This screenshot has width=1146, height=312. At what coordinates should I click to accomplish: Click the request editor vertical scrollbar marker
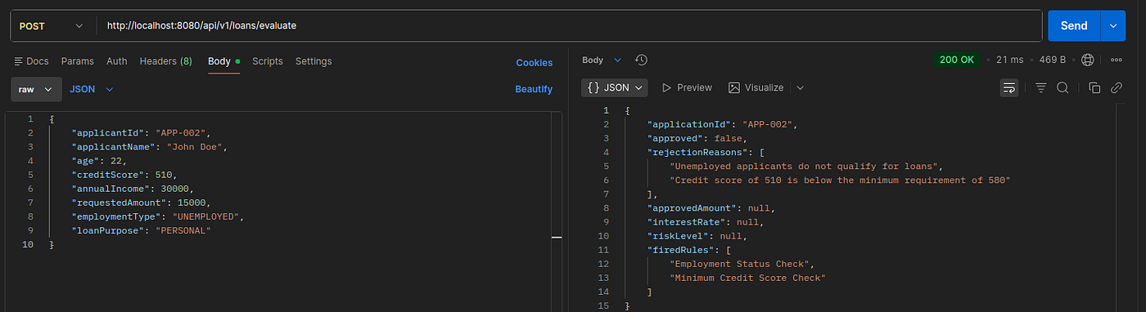557,237
